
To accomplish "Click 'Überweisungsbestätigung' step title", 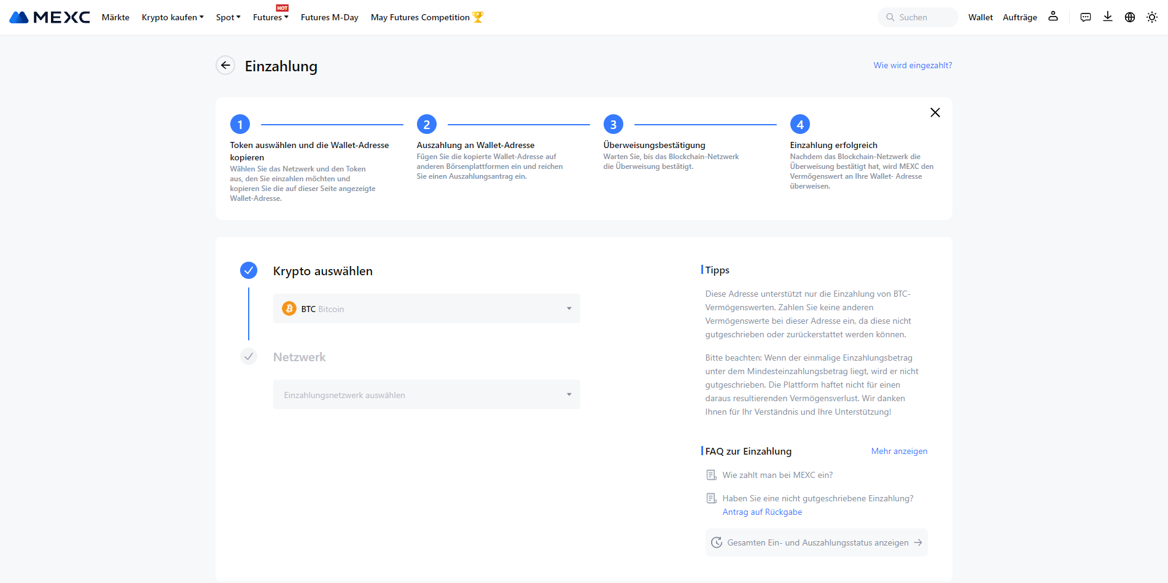I will 655,145.
